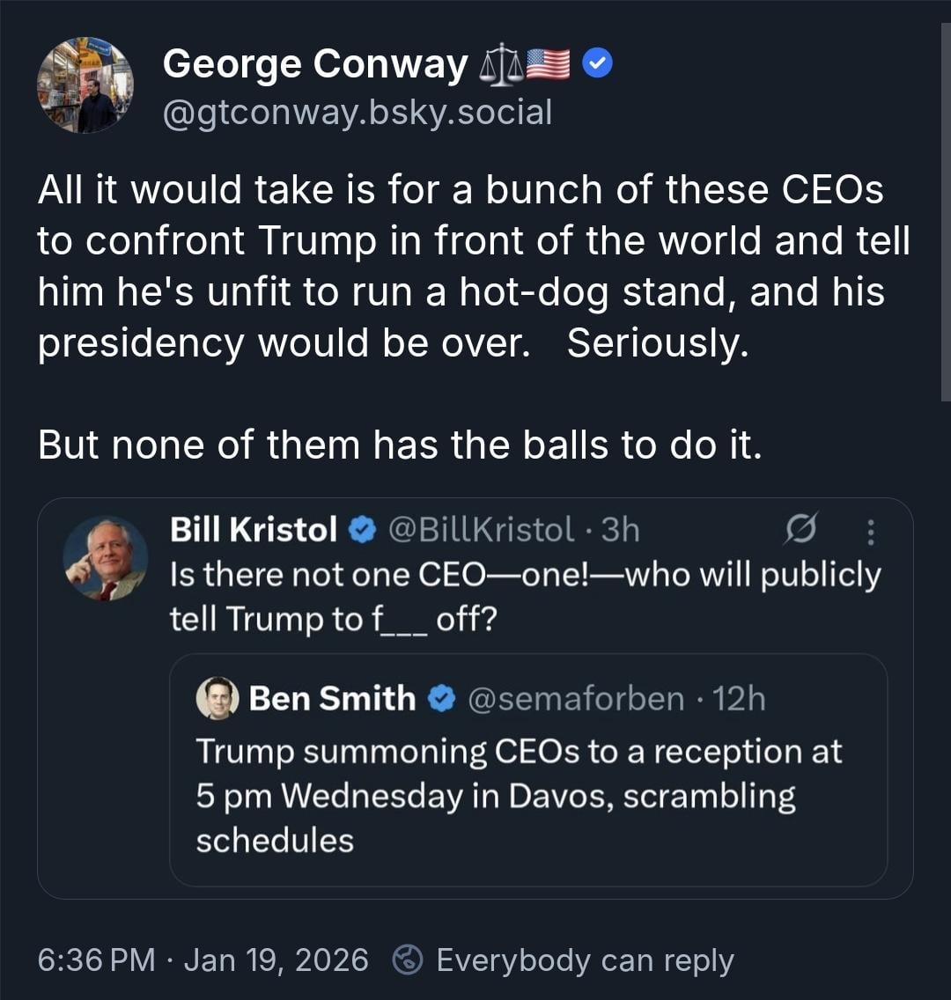Click Ben Smith's small avatar

click(217, 699)
